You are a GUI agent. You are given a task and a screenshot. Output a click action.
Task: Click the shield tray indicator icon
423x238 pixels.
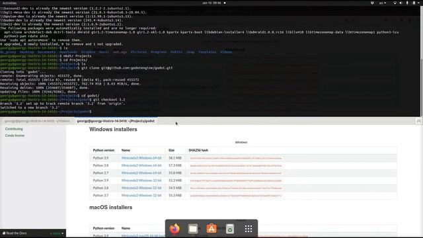372,3
